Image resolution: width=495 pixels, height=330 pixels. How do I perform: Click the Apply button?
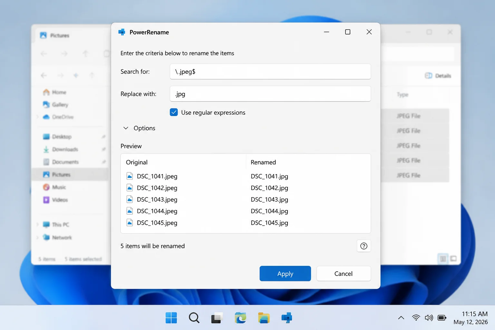(285, 274)
